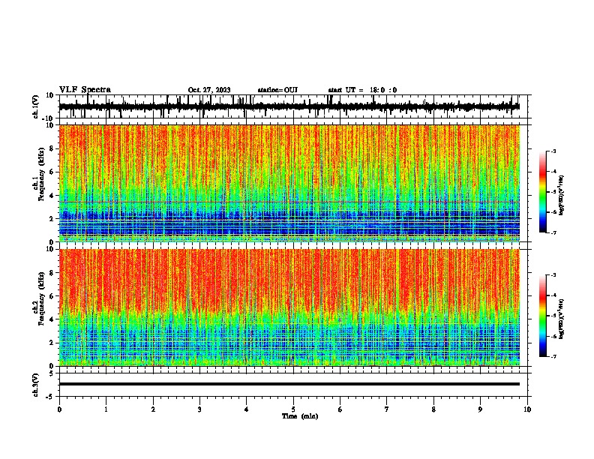Click the "station=OUI" header label
This screenshot has width=594, height=459.
[277, 90]
